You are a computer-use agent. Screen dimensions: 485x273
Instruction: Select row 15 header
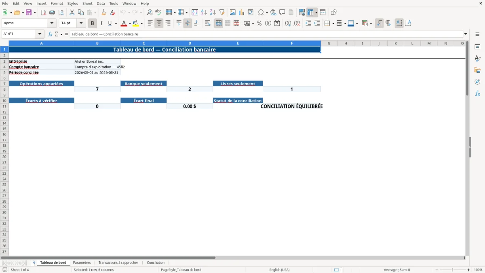pos(4,129)
